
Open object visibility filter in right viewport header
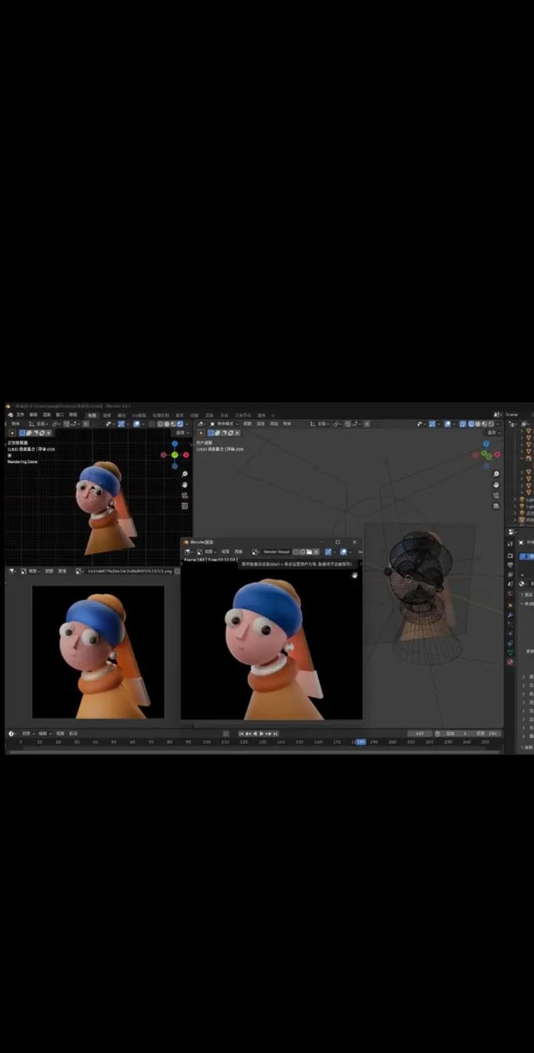coord(420,423)
